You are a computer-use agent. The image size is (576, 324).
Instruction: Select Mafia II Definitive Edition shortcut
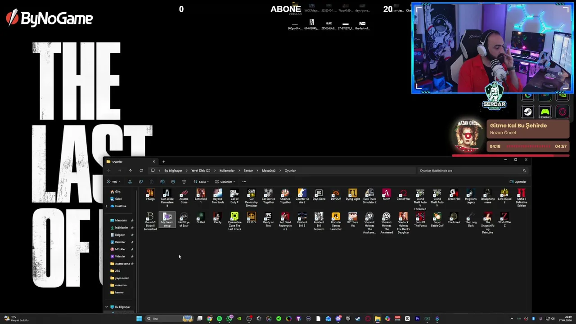pyautogui.click(x=522, y=198)
